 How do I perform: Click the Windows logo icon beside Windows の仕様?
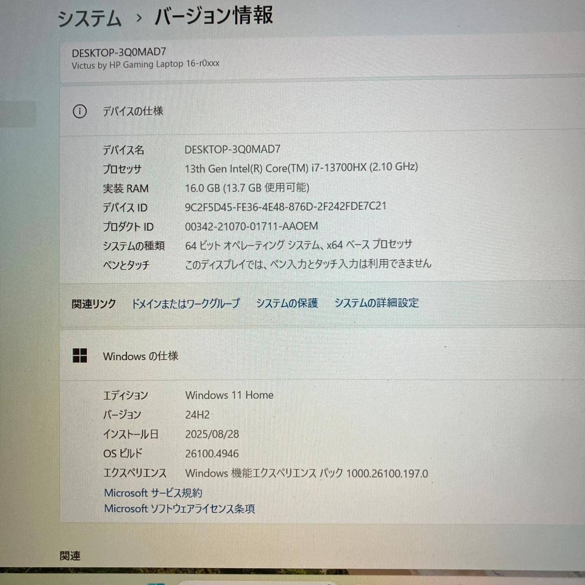[x=80, y=355]
